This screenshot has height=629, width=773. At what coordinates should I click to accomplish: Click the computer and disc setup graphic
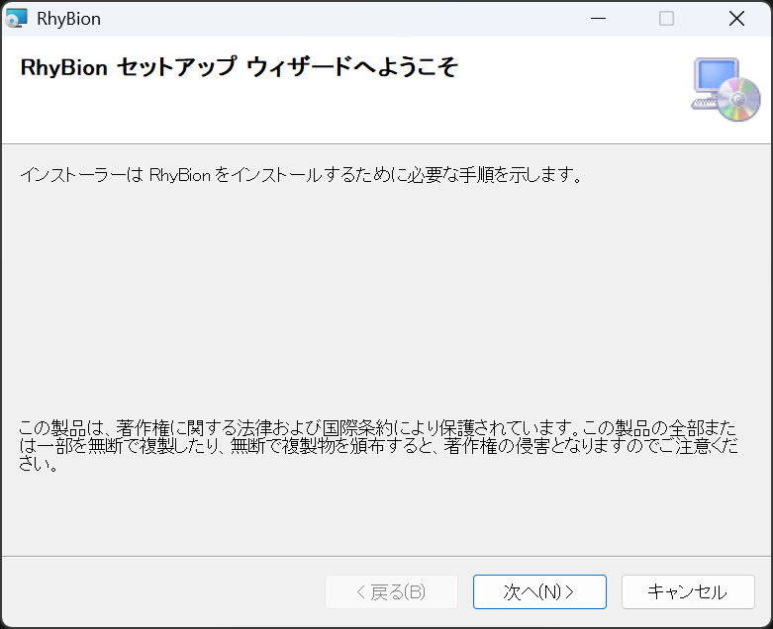tap(725, 89)
